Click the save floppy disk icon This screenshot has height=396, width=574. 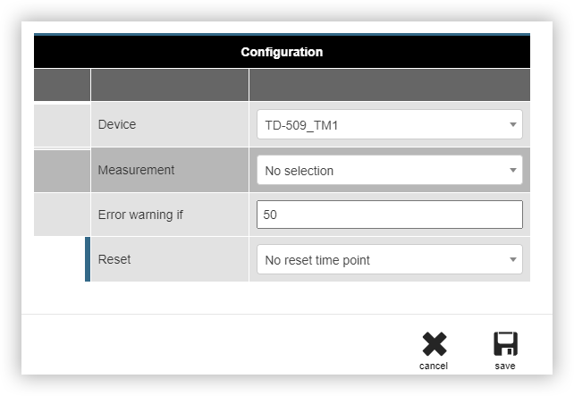[505, 344]
